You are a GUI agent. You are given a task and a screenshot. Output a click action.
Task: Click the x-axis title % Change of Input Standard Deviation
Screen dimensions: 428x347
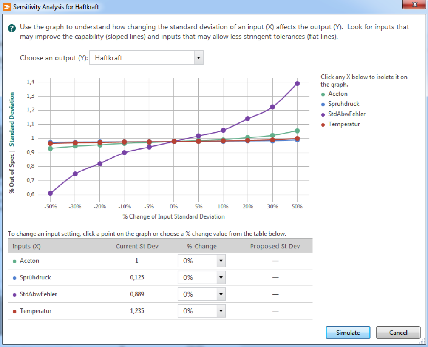[173, 216]
